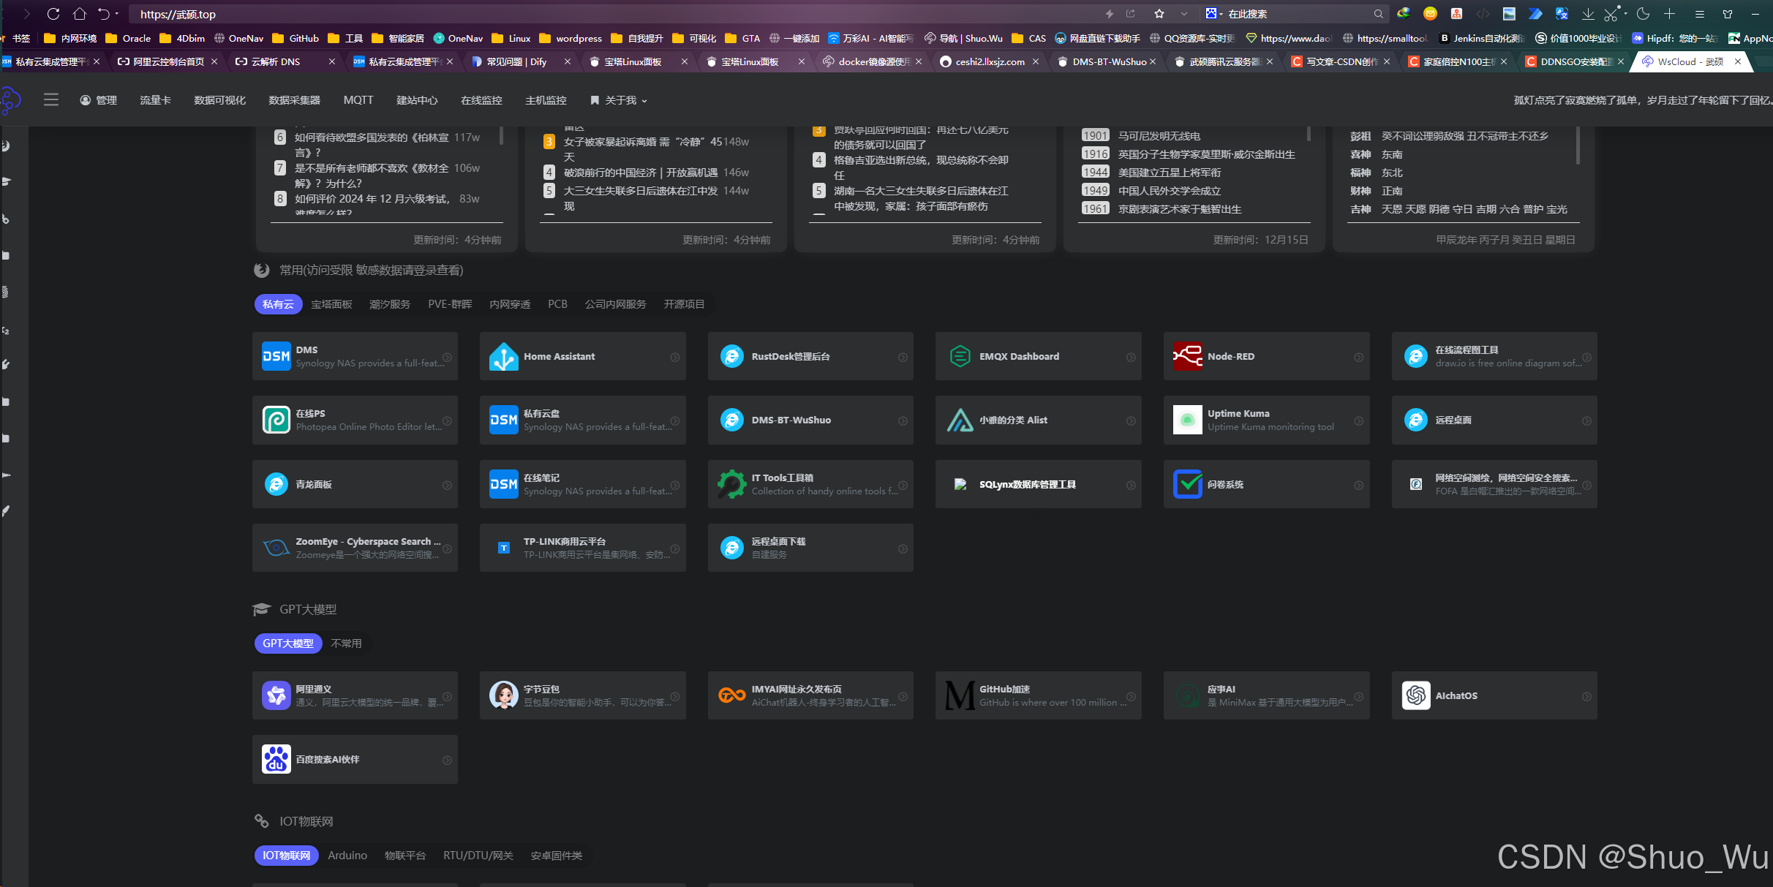Select the 不常用 tab under GPT大模型
This screenshot has height=887, width=1773.
(x=346, y=643)
